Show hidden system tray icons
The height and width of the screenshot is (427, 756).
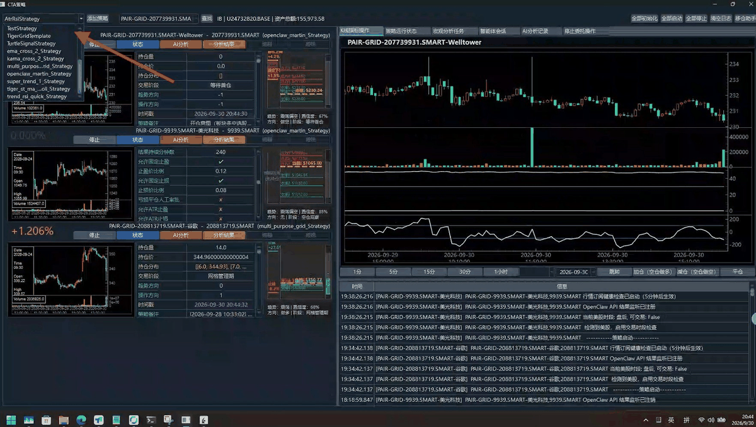pyautogui.click(x=646, y=420)
